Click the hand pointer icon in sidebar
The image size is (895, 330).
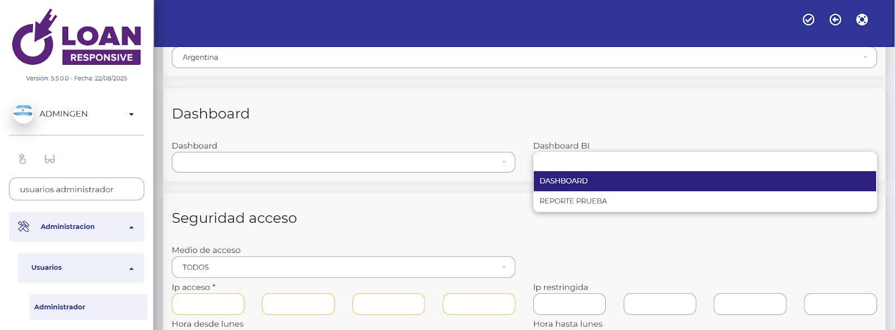(22, 159)
